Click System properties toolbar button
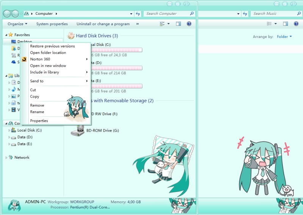Image resolution: width=303 pixels, height=215 pixels. click(x=52, y=24)
